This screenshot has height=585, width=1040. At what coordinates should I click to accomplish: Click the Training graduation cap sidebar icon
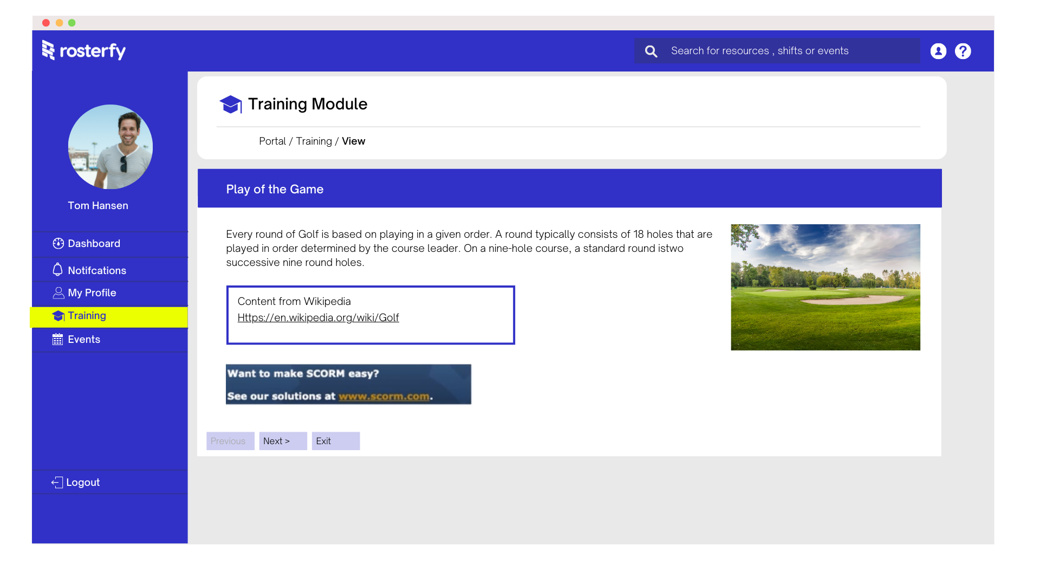(58, 316)
